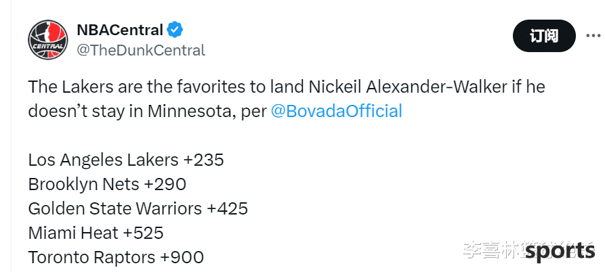Open the three-dot more options menu
Screen dimensions: 605x272
pyautogui.click(x=594, y=36)
